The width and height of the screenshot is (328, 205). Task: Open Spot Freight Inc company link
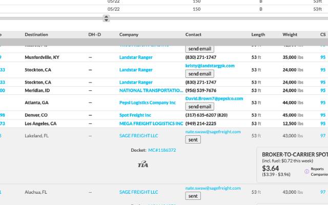[135, 115]
